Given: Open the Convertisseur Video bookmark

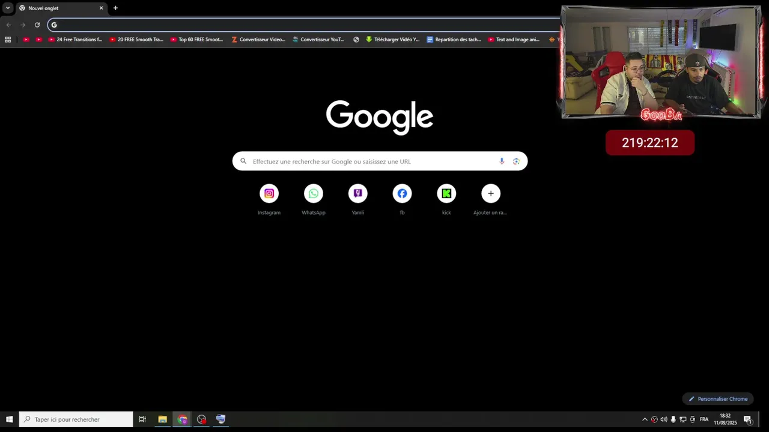Looking at the screenshot, I should click(x=258, y=40).
